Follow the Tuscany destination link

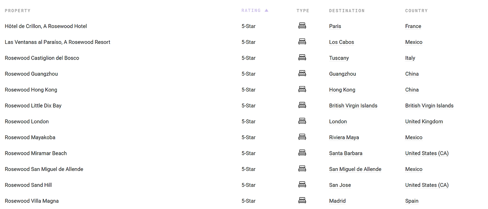point(339,58)
